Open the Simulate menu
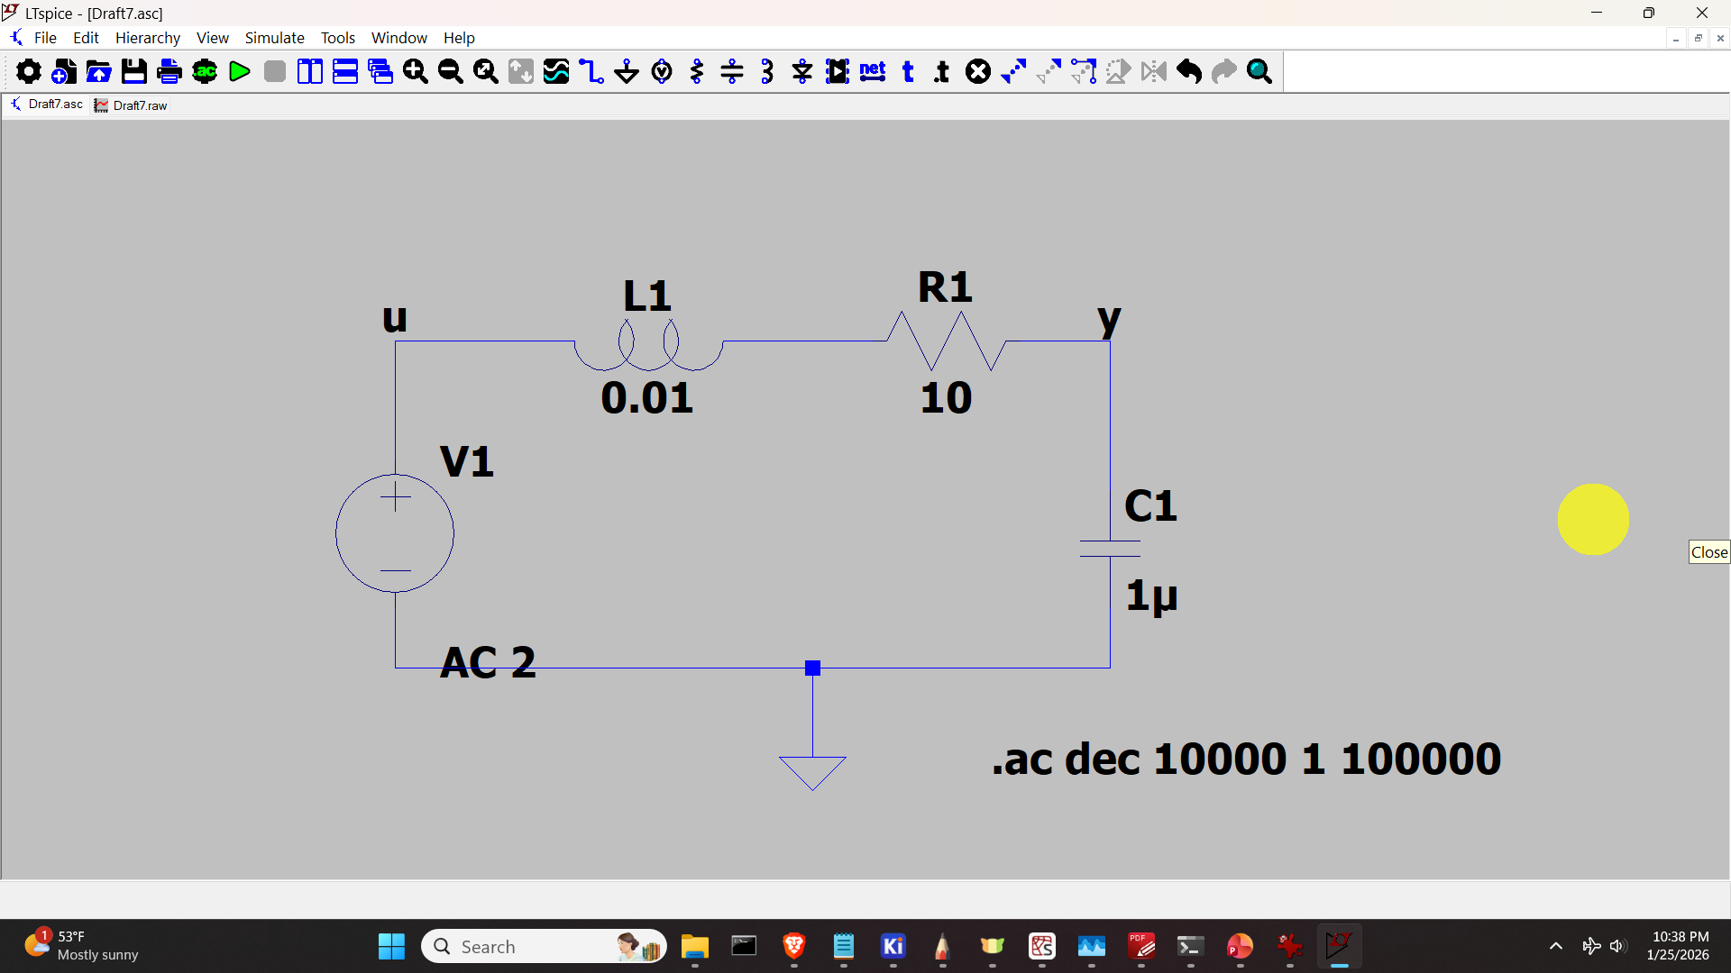Screen dimensions: 1731x973 [x=274, y=38]
